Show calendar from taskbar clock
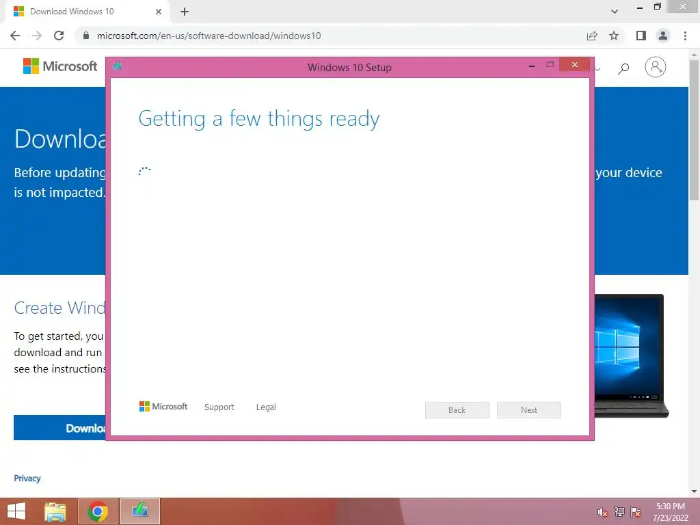Screen dimensions: 700x525 tap(671, 512)
